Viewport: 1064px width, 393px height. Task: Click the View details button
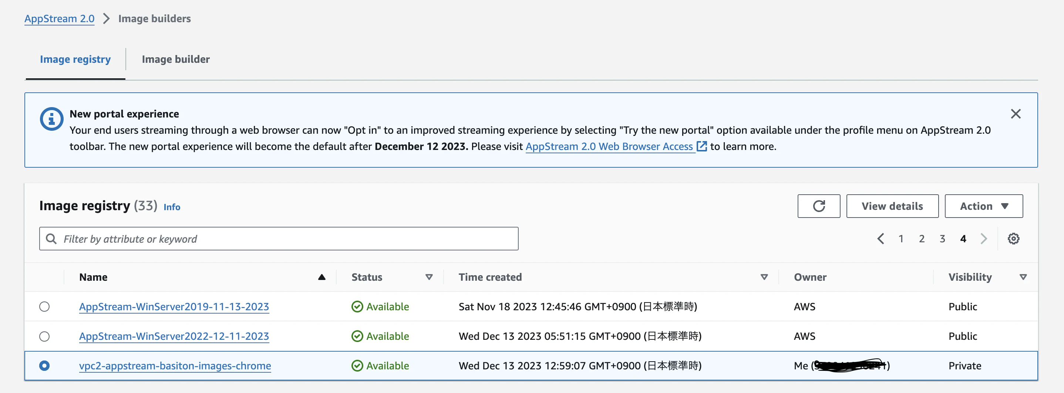(892, 206)
